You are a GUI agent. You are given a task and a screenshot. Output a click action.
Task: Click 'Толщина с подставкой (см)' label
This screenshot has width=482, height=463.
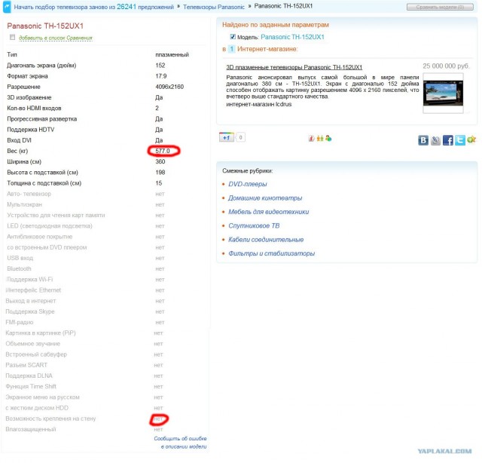(44, 183)
